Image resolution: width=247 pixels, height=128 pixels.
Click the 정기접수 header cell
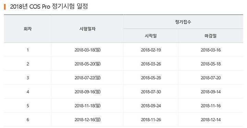183,22
